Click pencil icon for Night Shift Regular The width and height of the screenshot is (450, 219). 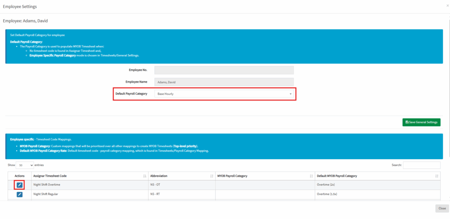click(x=19, y=194)
